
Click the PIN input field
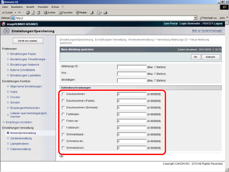132,74
